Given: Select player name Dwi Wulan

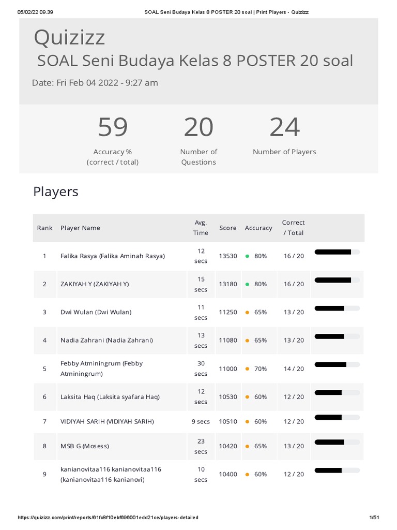Looking at the screenshot, I should pos(96,312).
